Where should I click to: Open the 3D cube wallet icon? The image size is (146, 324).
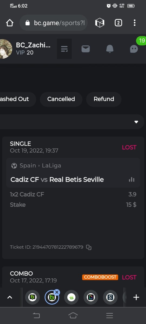(x=100, y=23)
